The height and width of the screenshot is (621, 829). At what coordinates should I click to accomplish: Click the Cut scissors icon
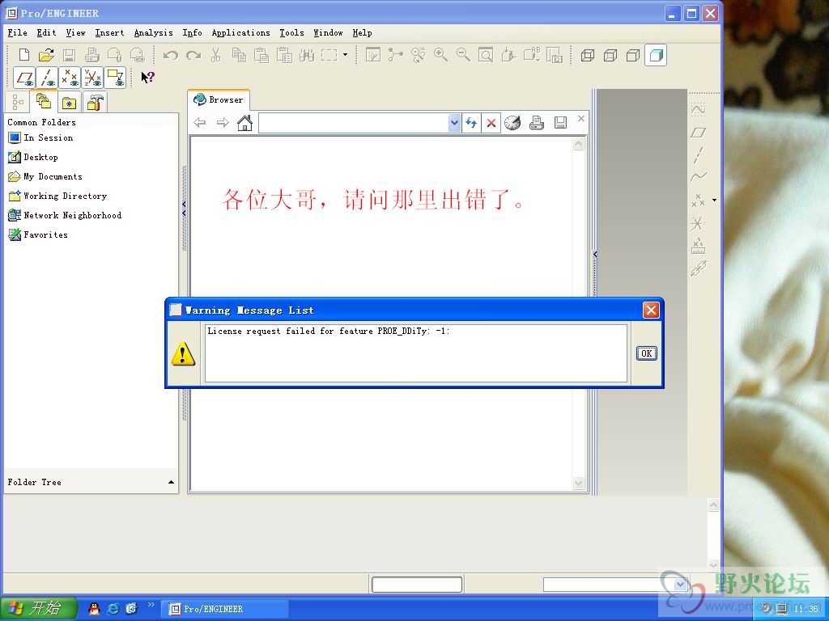215,55
